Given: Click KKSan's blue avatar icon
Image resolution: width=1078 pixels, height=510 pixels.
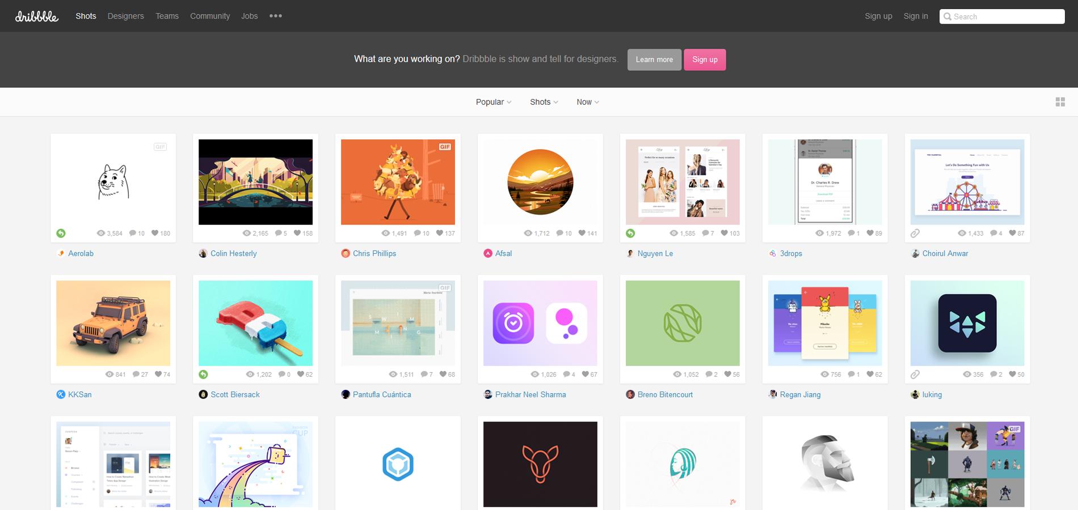Looking at the screenshot, I should 61,394.
